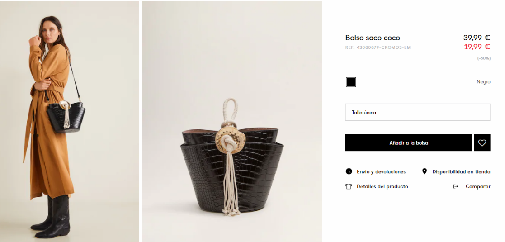The height and width of the screenshot is (242, 505).
Task: Open Envío y devoluciones link
Action: tap(381, 172)
